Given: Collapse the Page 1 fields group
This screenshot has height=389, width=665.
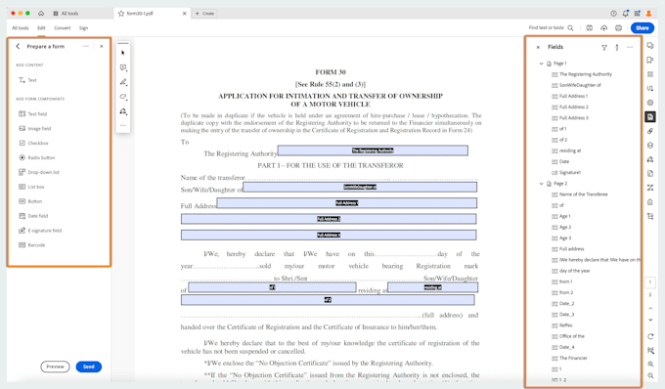Looking at the screenshot, I should tap(541, 64).
